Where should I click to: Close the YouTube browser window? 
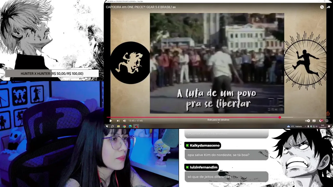coord(330,2)
